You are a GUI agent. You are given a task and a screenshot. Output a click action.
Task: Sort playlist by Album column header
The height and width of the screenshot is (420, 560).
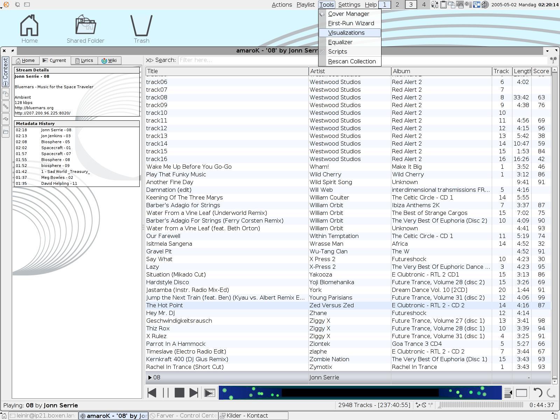(x=441, y=71)
